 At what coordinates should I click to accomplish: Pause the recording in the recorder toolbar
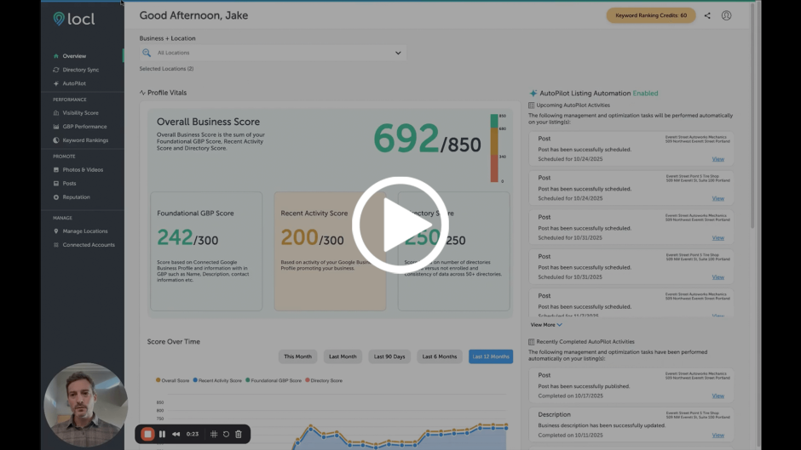click(x=162, y=434)
